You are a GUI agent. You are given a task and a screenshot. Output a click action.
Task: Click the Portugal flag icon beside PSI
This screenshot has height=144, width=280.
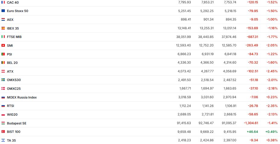point(3,54)
